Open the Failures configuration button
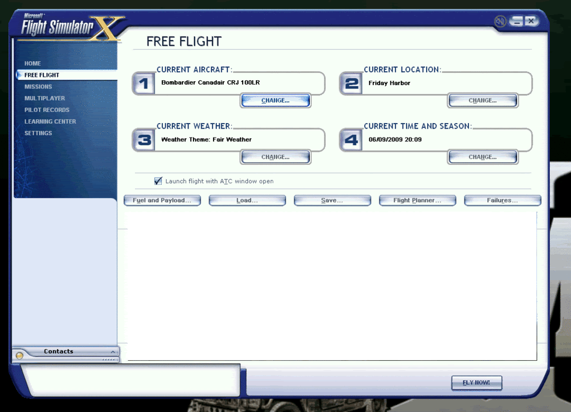 502,200
